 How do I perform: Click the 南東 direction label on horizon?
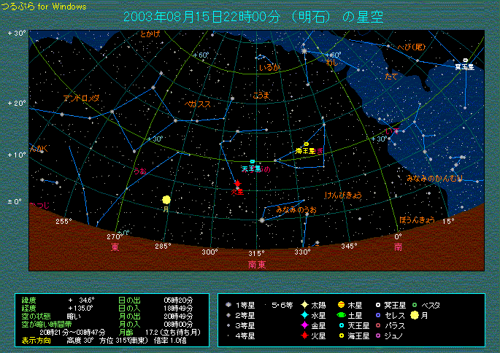coord(256,264)
